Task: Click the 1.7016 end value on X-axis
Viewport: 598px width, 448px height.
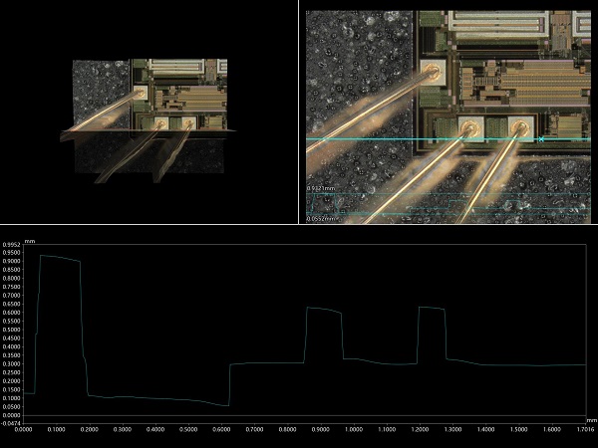Action: tap(583, 430)
